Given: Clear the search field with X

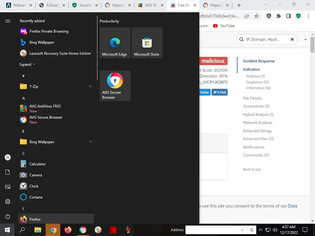Looking at the screenshot, I should click(x=292, y=39).
